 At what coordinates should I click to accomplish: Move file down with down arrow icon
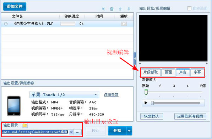tap(129, 9)
